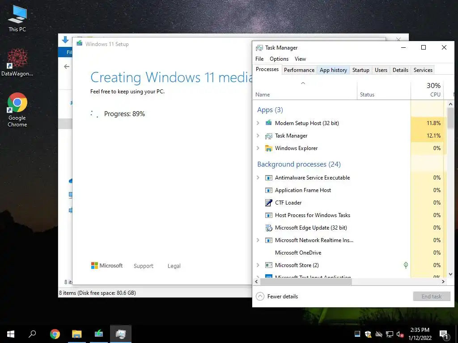The image size is (458, 343).
Task: Select the Microsoft OneDrive process row
Action: [x=349, y=253]
